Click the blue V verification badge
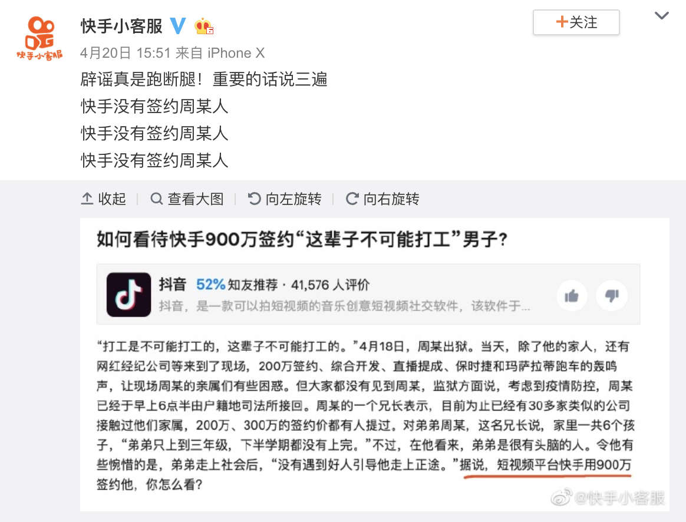Viewport: 686px width, 522px height. (x=177, y=26)
